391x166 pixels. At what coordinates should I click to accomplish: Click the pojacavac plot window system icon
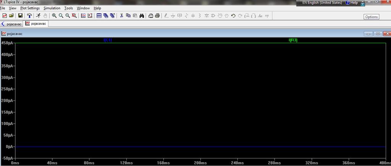click(x=4, y=34)
